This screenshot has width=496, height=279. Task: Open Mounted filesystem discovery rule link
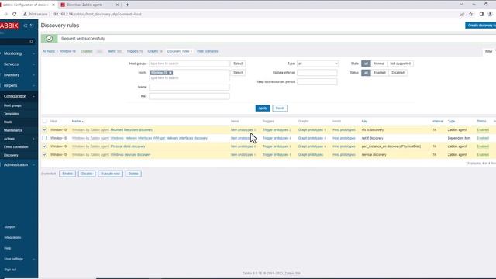131,129
